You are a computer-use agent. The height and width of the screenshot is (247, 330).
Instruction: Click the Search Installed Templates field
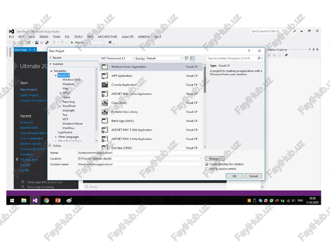coord(232,58)
